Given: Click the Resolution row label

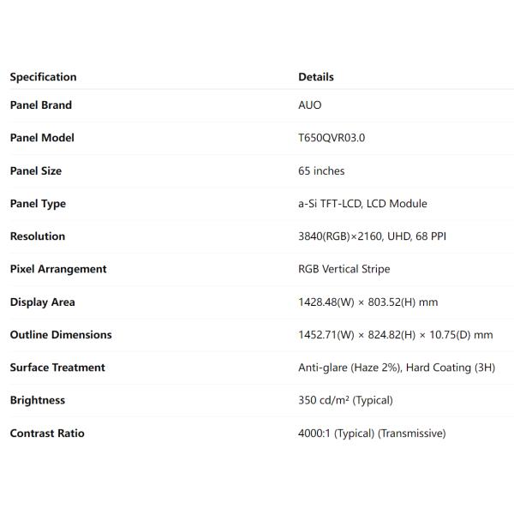Looking at the screenshot, I should point(38,236).
